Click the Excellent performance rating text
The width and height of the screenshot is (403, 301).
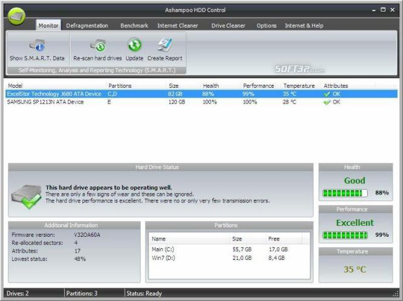click(x=355, y=223)
